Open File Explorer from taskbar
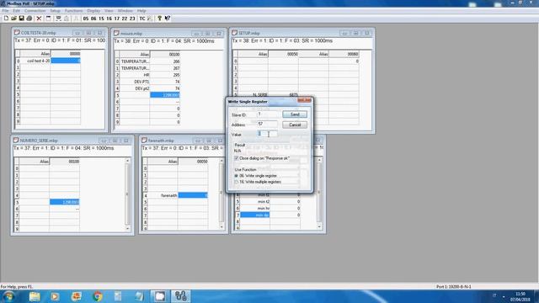 click(35, 296)
